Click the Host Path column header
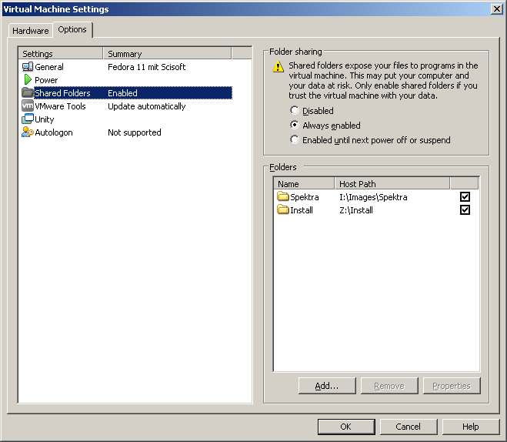The image size is (507, 442). click(392, 184)
